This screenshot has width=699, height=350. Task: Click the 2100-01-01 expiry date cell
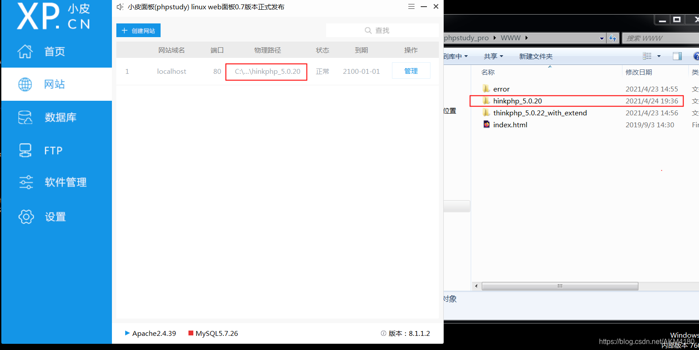pos(361,71)
